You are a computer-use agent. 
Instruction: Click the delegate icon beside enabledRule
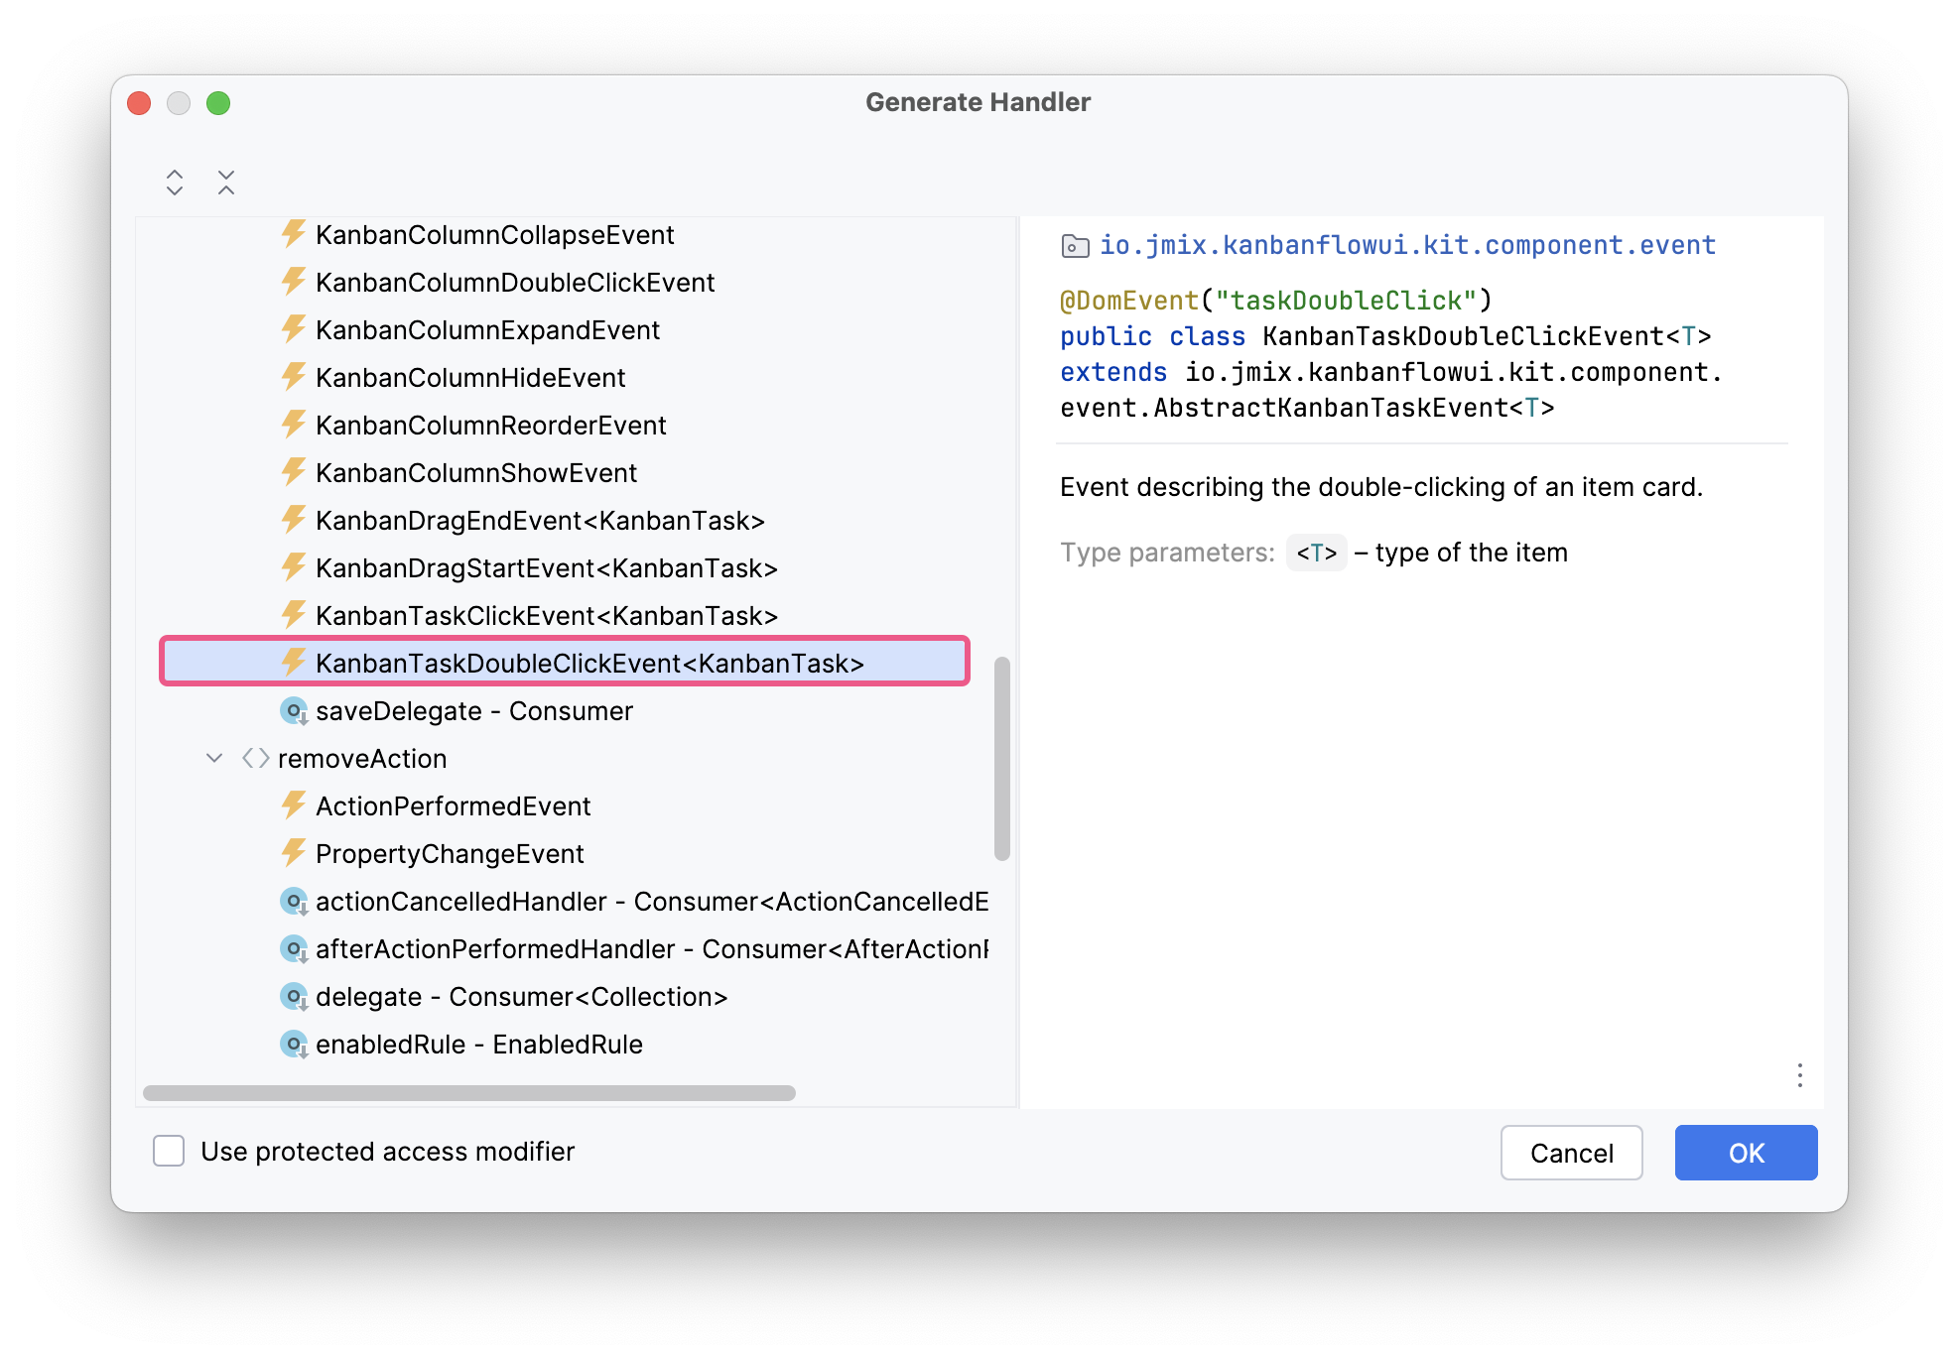click(x=294, y=1044)
